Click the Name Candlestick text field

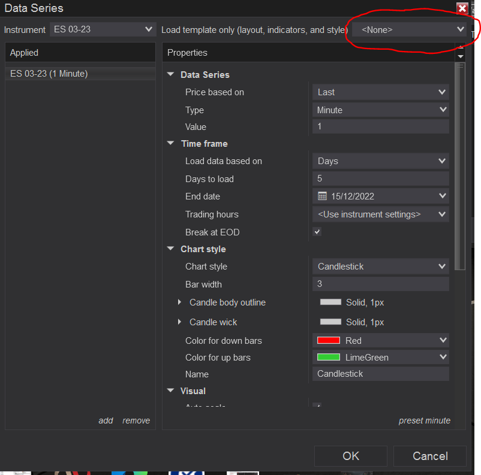coord(381,374)
